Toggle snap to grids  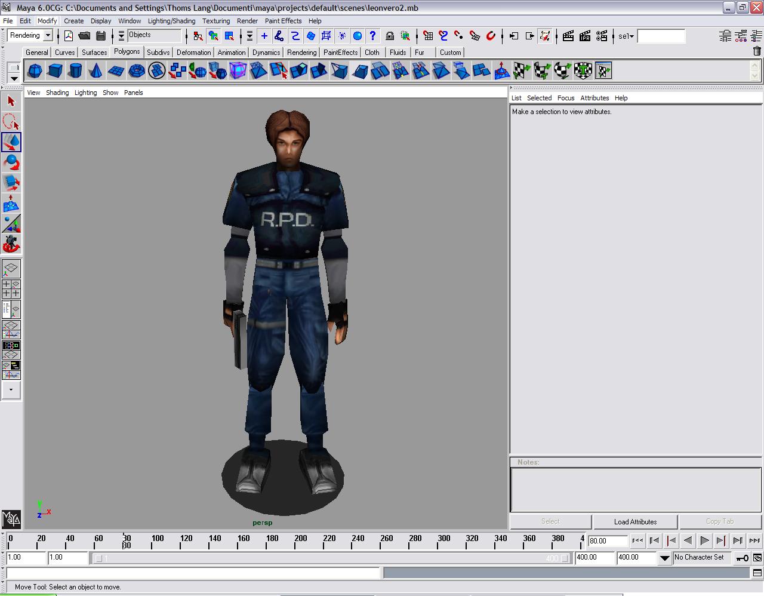click(x=427, y=36)
